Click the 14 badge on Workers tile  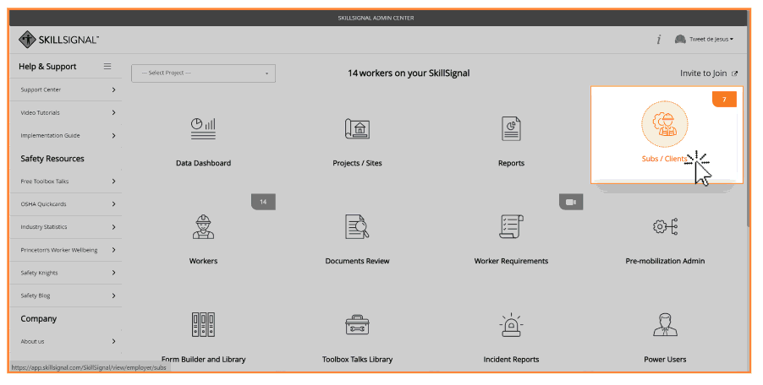(x=263, y=202)
